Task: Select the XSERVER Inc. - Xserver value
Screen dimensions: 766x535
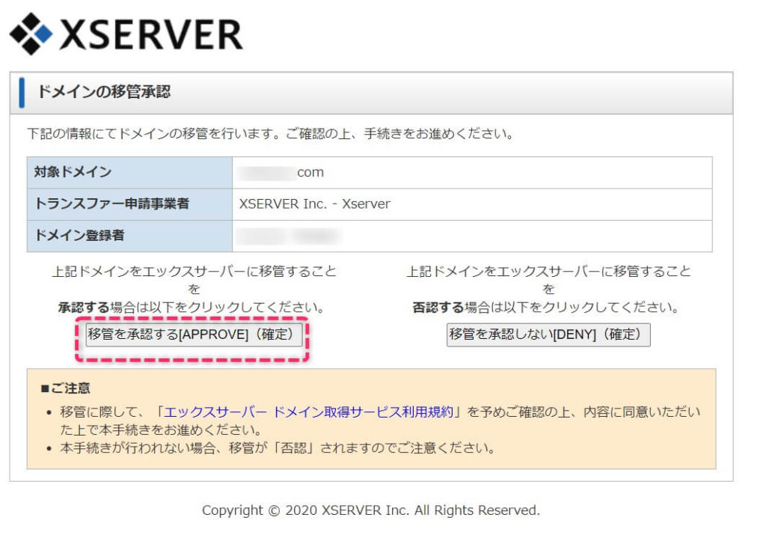Action: click(x=315, y=204)
